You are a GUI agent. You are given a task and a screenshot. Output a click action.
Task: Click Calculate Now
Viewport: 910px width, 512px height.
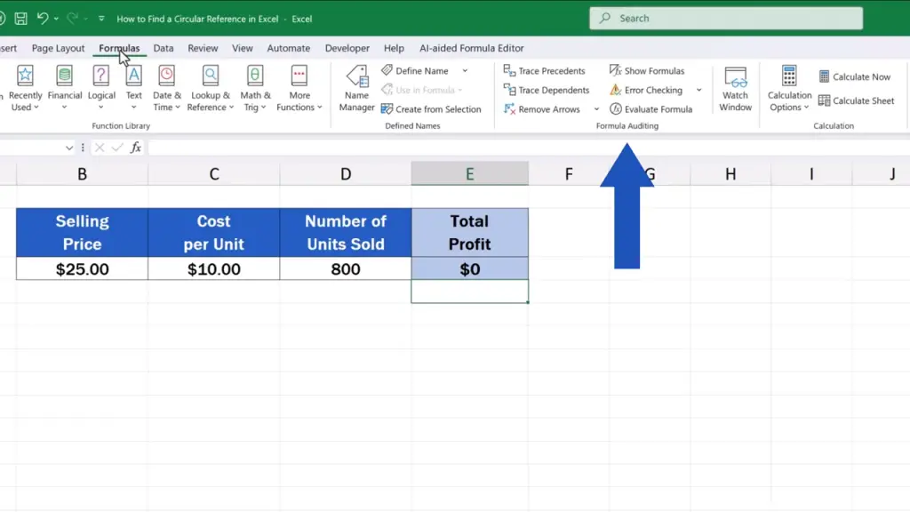(853, 77)
